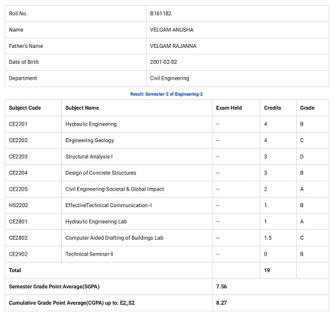
Task: Select Computer Aided Drafting of Buildings Lab
Action: (114, 238)
